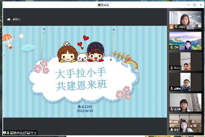The image size is (205, 137).
Task: Click the 录制中 recording status text
Action: [x=16, y=19]
